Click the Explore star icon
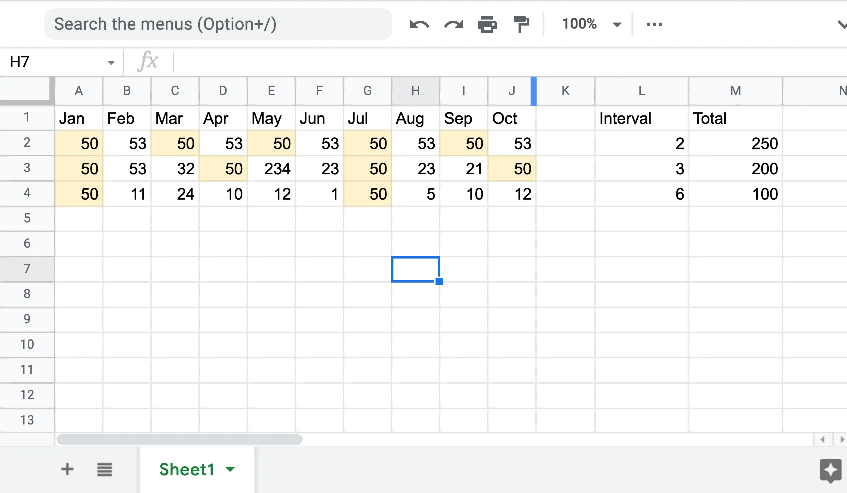 click(x=830, y=470)
